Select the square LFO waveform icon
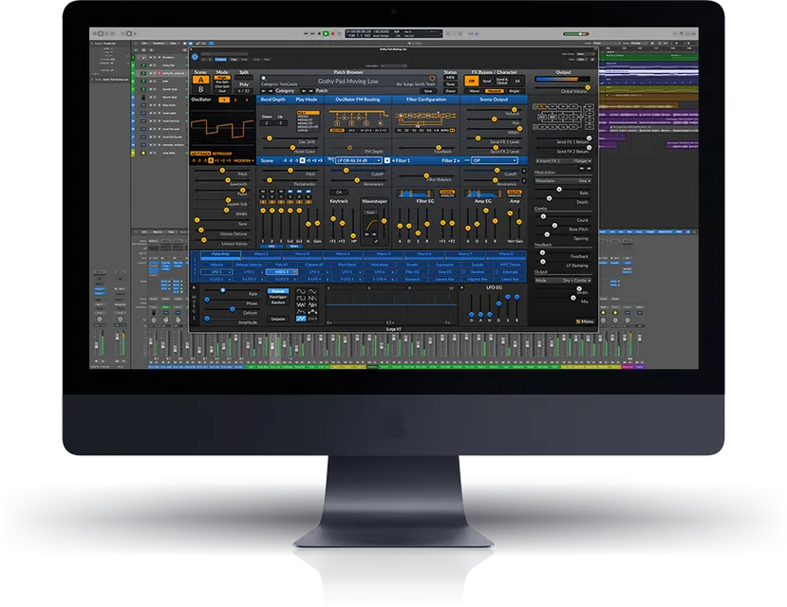 [301, 298]
